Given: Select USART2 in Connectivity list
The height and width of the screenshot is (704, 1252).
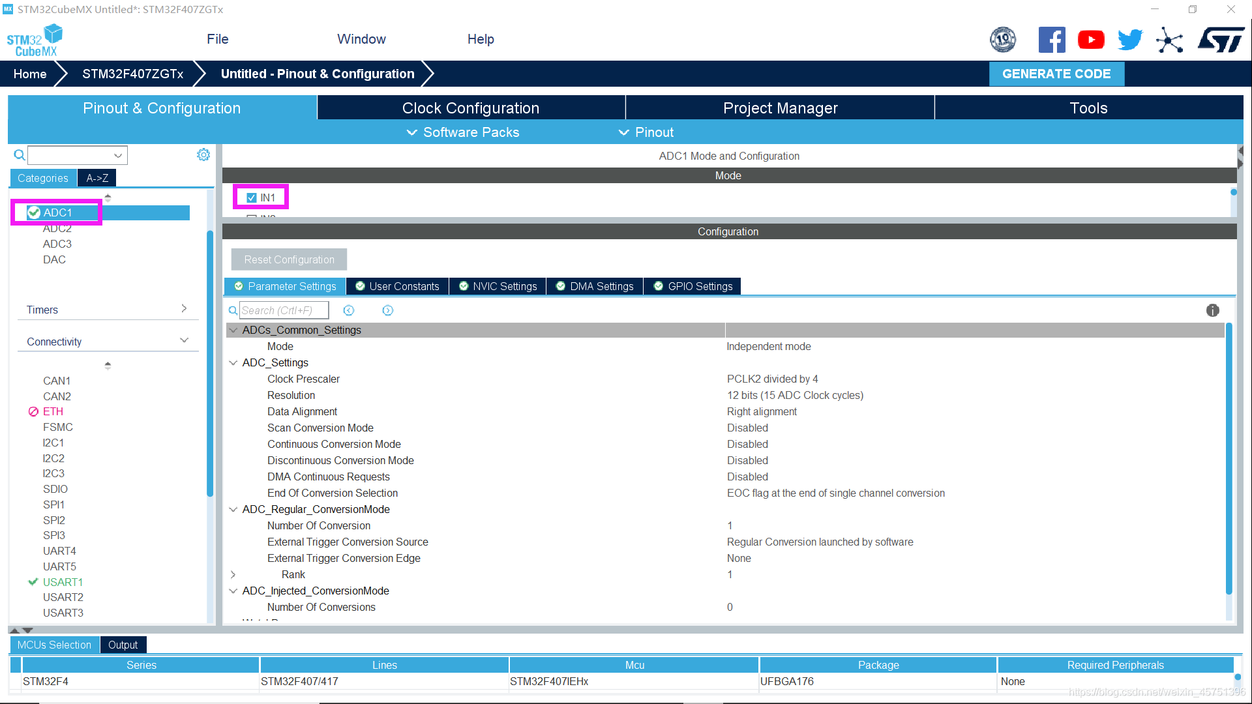Looking at the screenshot, I should pyautogui.click(x=63, y=597).
